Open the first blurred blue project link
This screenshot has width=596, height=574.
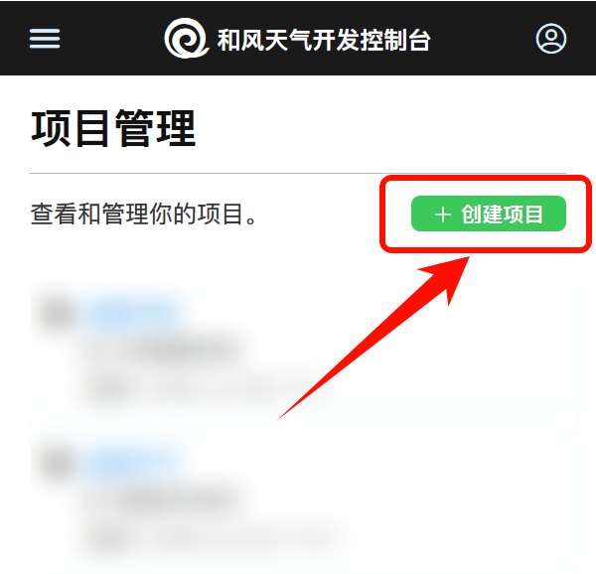tap(133, 314)
